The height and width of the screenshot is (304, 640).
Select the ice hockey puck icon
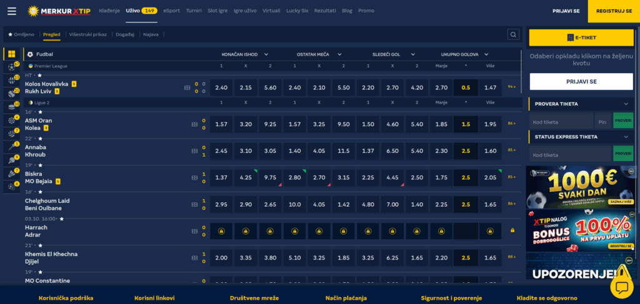[11, 106]
